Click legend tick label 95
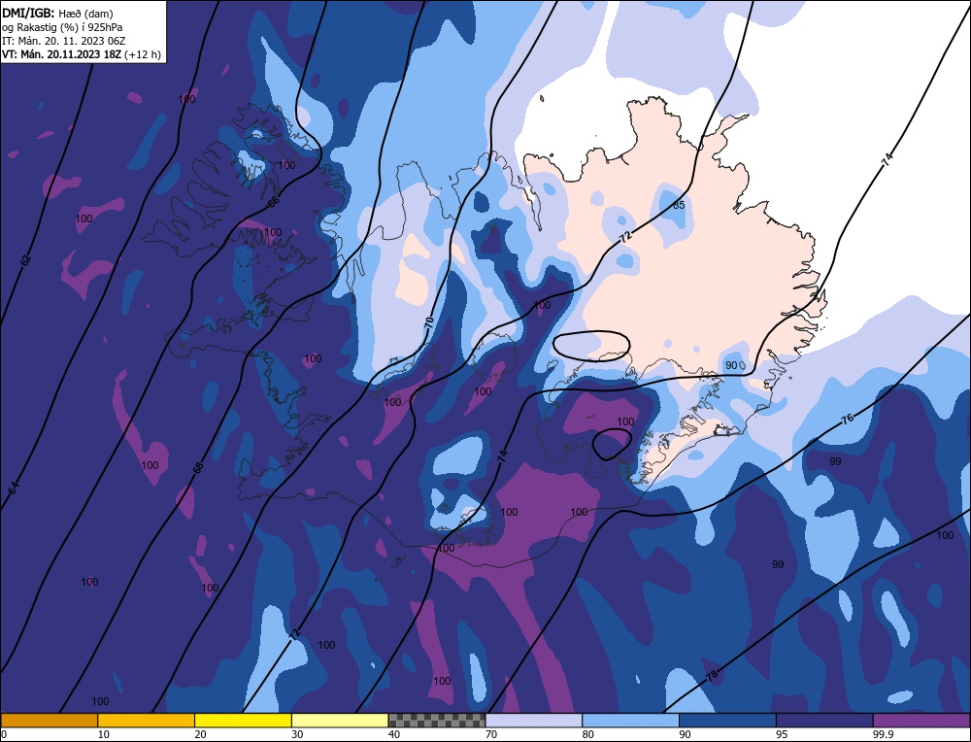971x742 pixels. (782, 734)
